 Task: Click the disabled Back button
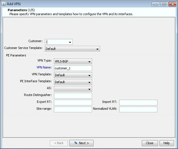[x=59, y=143]
